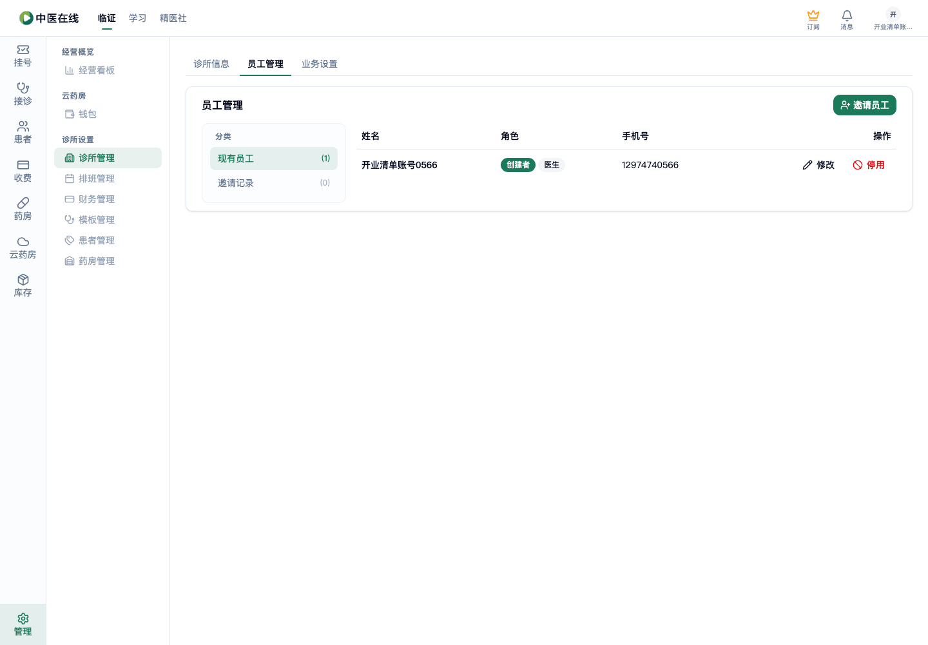Click the 管理 gear icon at bottom
The width and height of the screenshot is (928, 645).
point(23,619)
